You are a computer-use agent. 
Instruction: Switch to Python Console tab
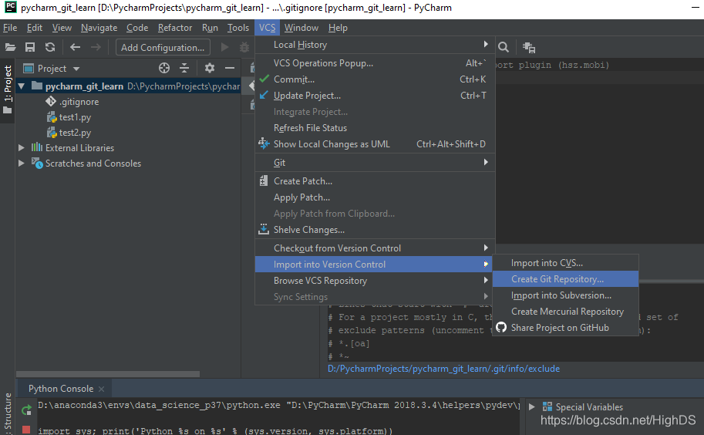(61, 389)
